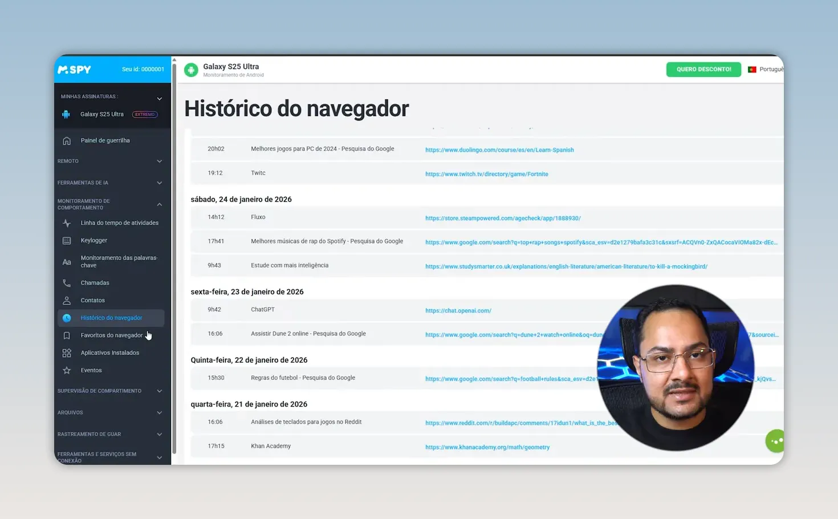Select the 'Fluxo' history entry title
The width and height of the screenshot is (838, 519).
coord(258,217)
